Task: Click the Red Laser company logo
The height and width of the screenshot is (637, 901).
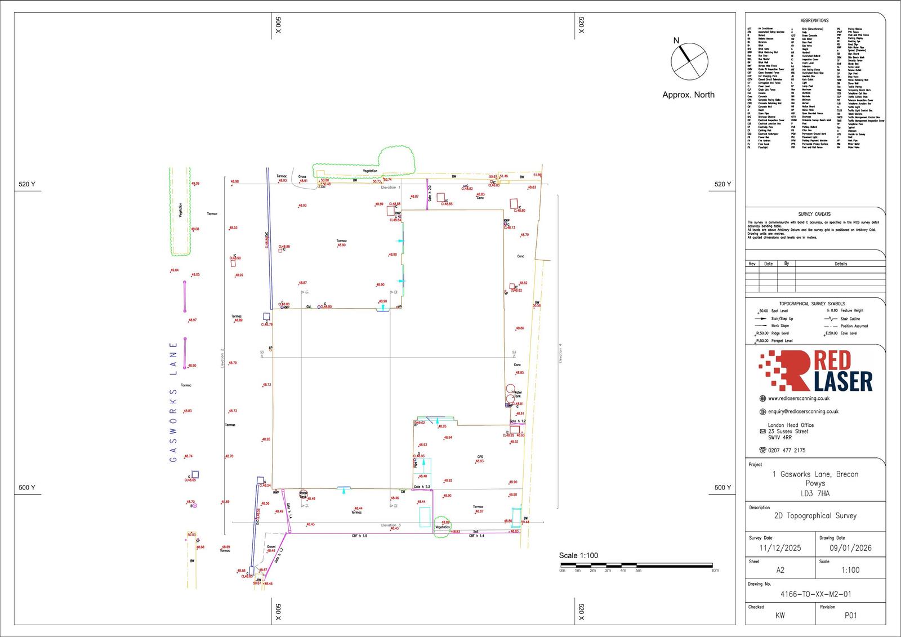Action: [x=816, y=371]
